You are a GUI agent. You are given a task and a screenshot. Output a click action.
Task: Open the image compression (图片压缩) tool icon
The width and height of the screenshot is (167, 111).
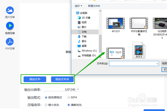click(x=10, y=10)
